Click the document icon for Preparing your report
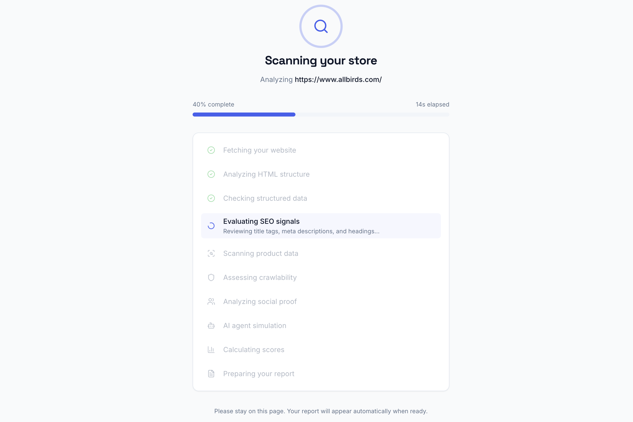 tap(211, 373)
